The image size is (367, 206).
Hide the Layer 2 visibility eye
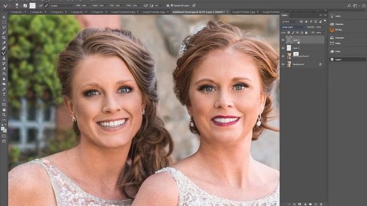pos(283,40)
